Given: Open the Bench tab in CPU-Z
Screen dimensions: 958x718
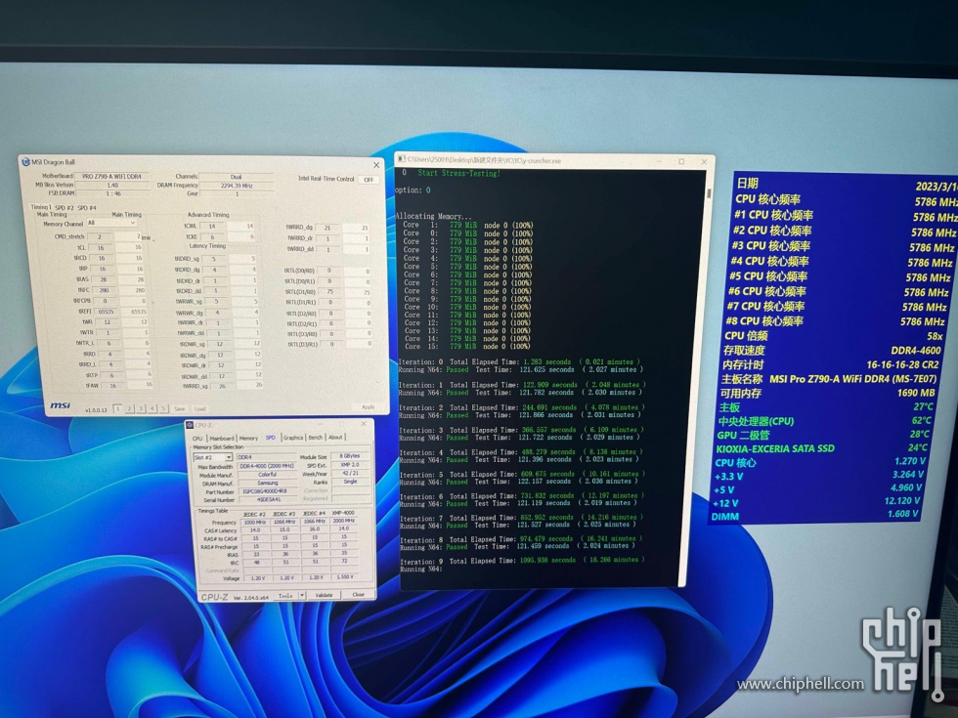Looking at the screenshot, I should [315, 438].
